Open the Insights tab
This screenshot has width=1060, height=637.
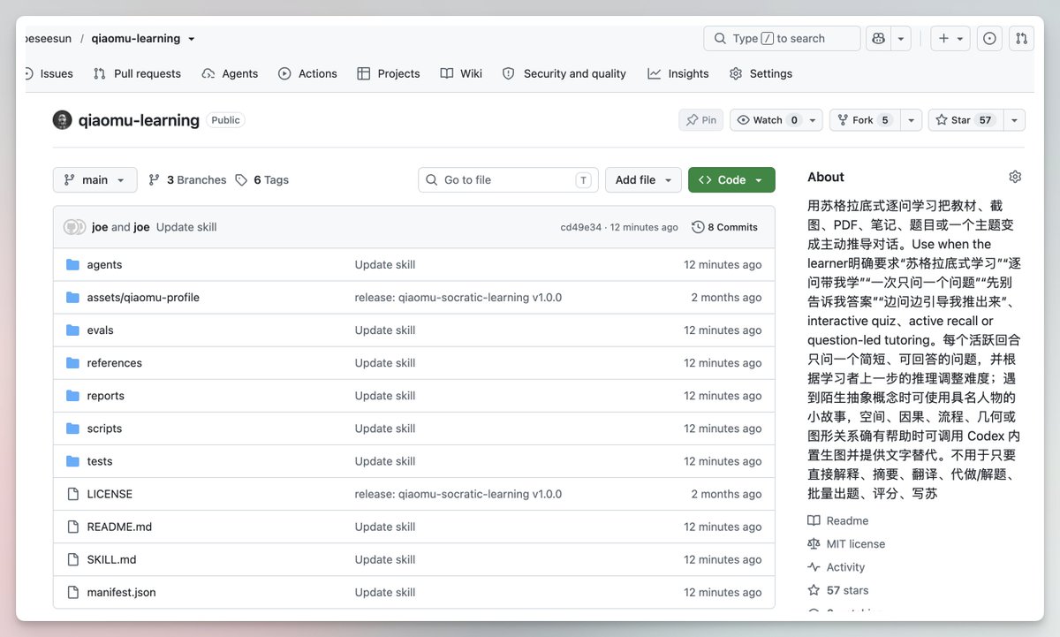[678, 73]
